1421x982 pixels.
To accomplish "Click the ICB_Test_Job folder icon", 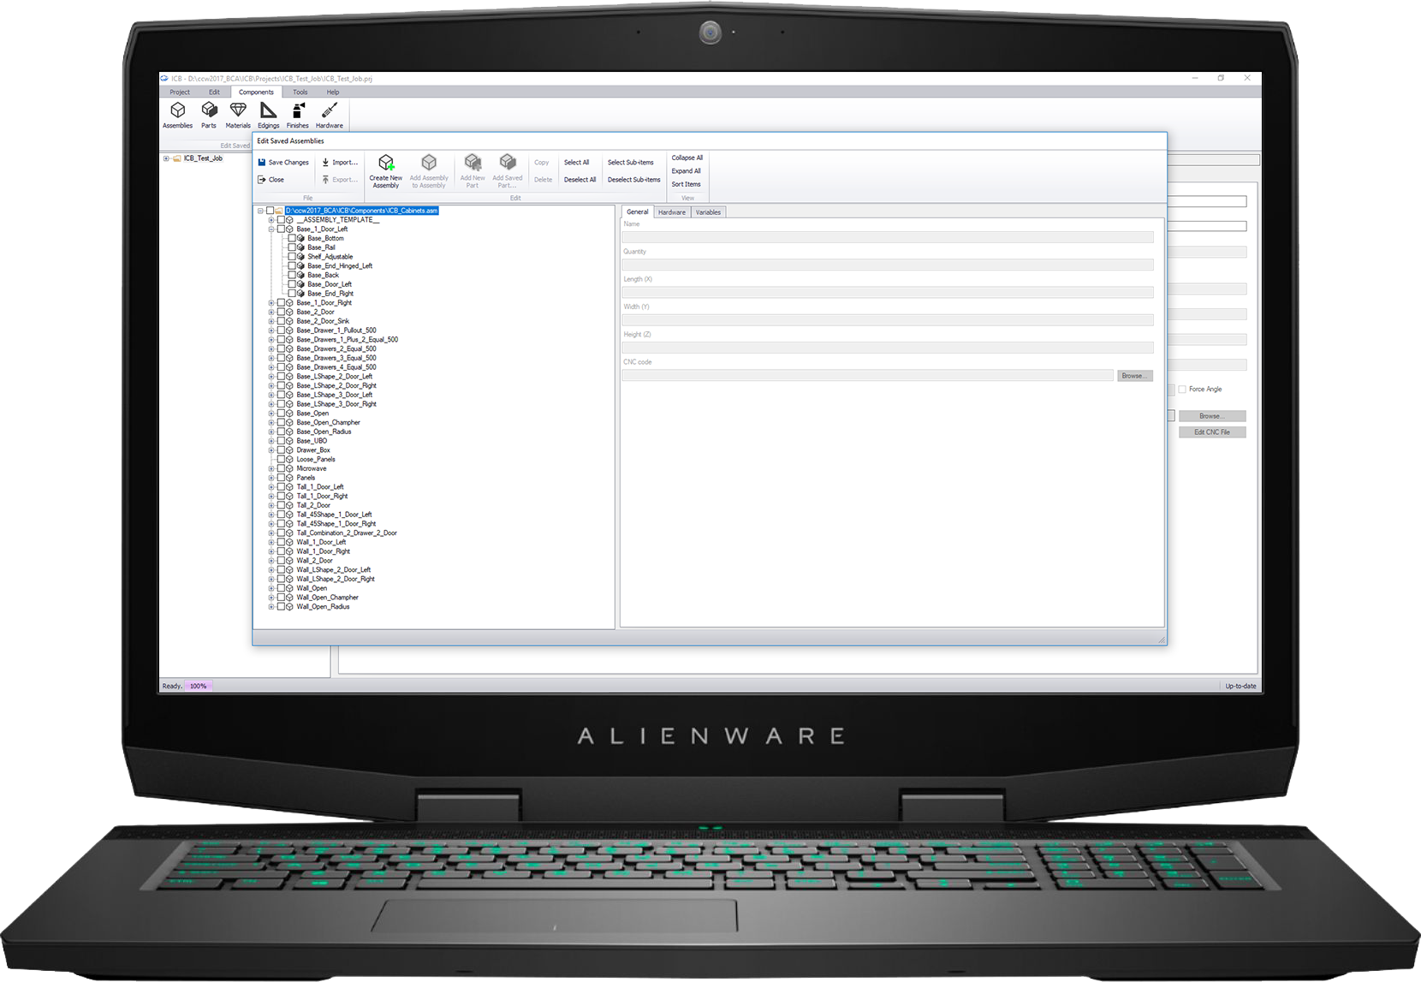I will (x=177, y=158).
